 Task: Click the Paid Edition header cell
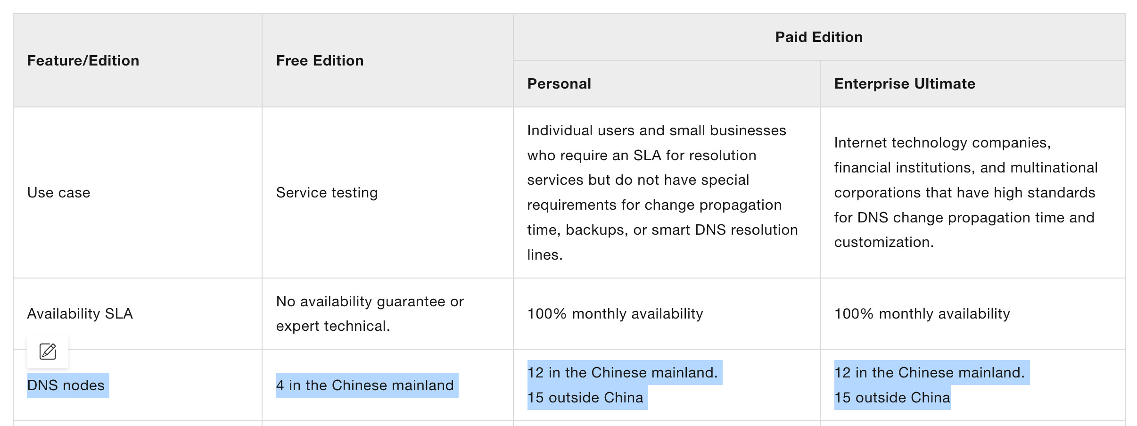[818, 37]
